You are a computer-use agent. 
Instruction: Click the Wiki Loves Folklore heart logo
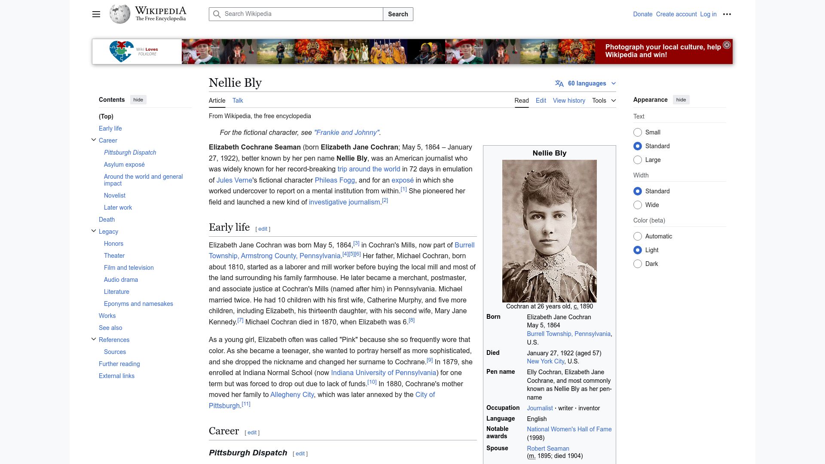122,52
